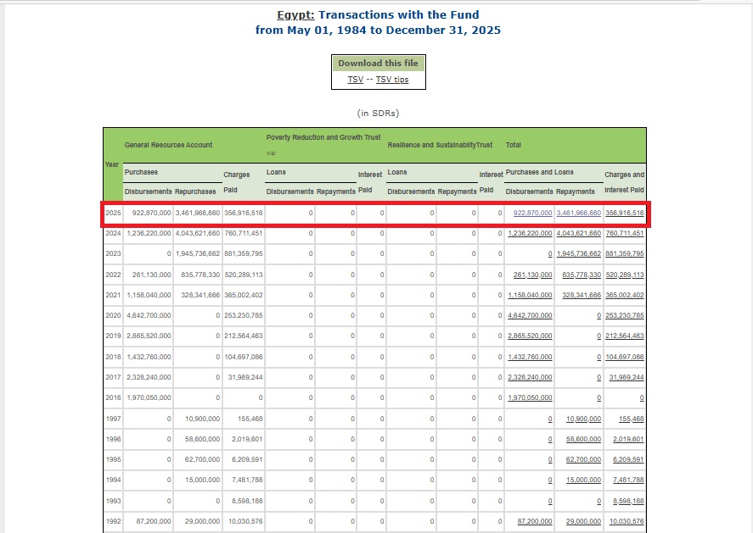Click the Year column header cell
The image size is (753, 533).
tap(112, 164)
